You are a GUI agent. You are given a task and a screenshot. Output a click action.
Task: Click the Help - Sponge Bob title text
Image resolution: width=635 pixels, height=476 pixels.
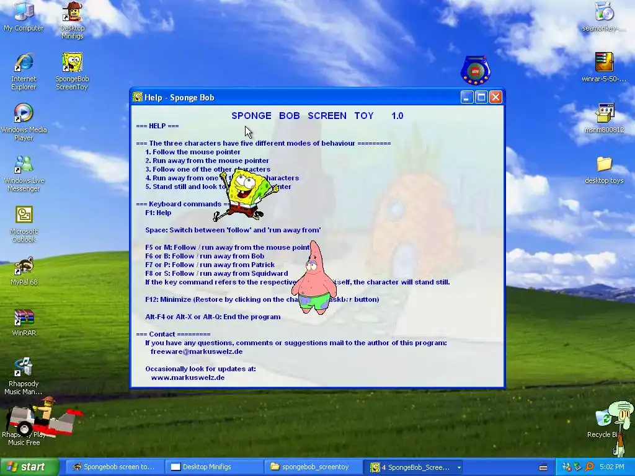[179, 97]
